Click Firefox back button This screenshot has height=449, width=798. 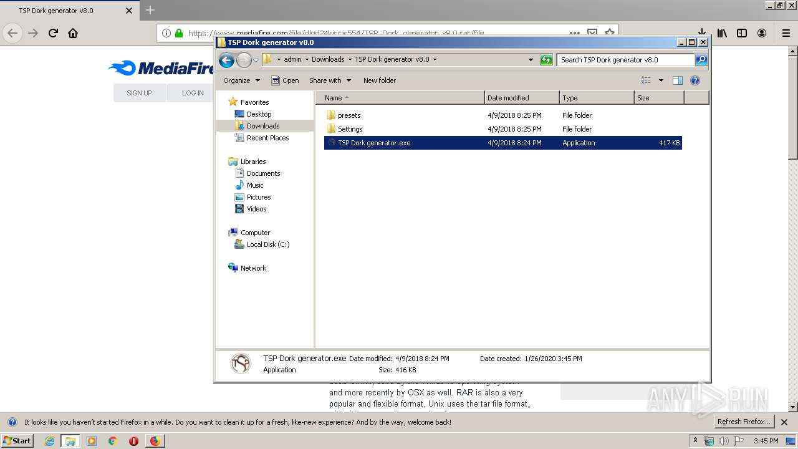[13, 33]
